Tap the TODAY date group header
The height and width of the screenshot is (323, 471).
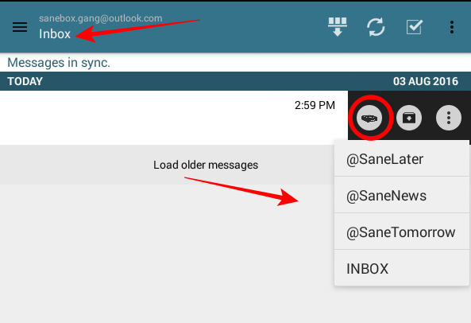(x=25, y=81)
